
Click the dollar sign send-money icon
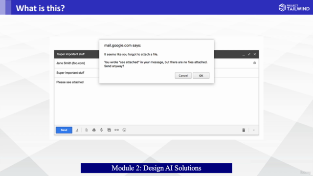101,130
